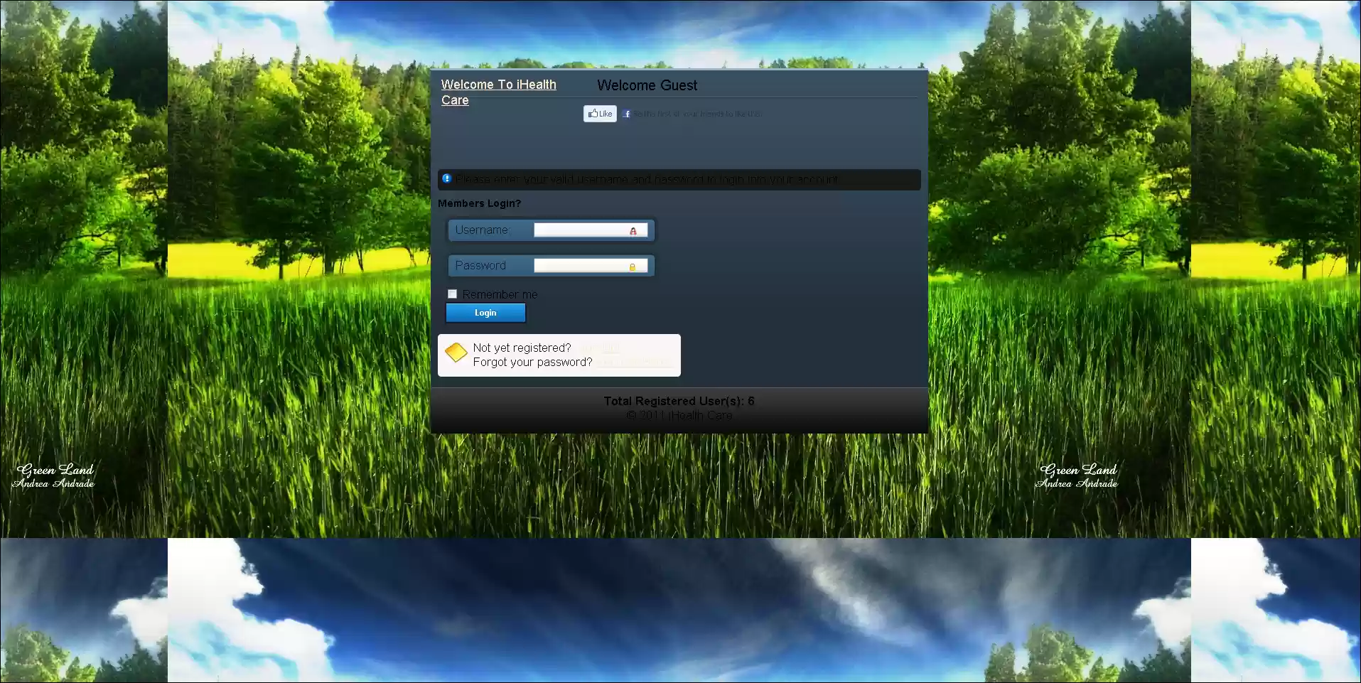Click the yellow note icon beside registration text
1361x683 pixels.
tap(456, 353)
